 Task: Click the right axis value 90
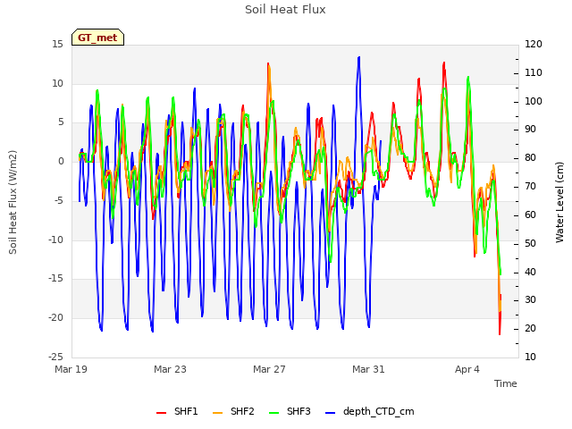(x=530, y=130)
